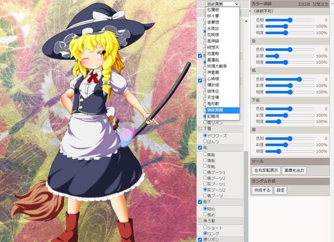Choose 虹龍洞 at the list bottom

[223, 116]
